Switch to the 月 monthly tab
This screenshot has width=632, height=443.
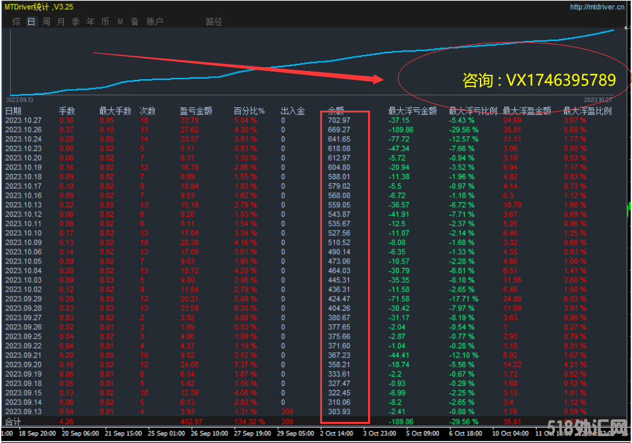pyautogui.click(x=61, y=22)
